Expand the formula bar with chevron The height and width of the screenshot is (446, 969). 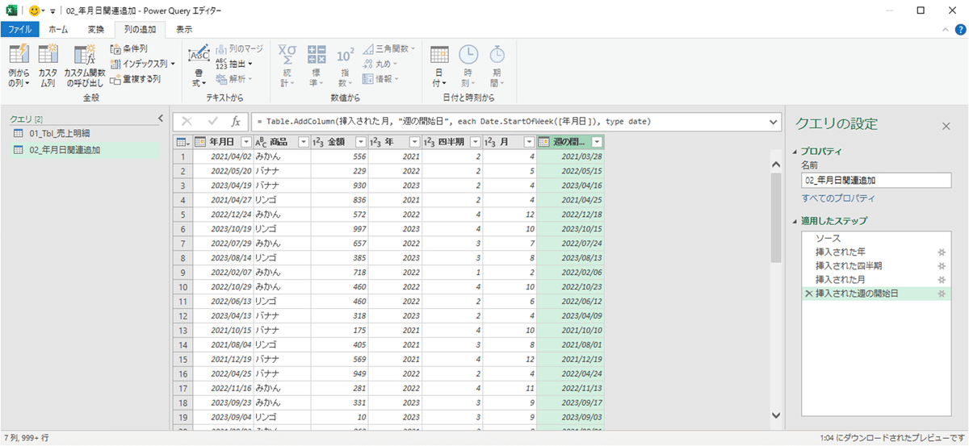[774, 122]
